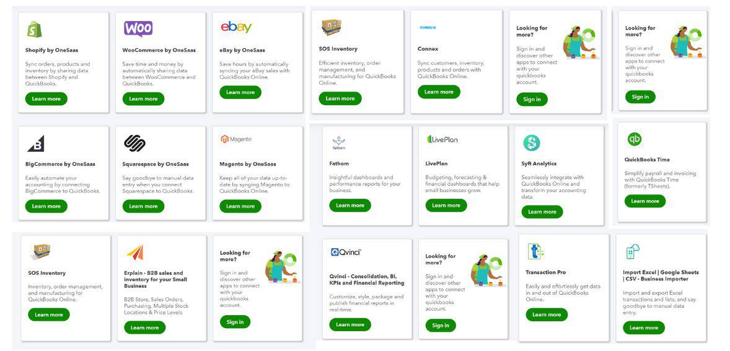Click the WooCommerce purple logo
The width and height of the screenshot is (730, 351).
coord(138,28)
